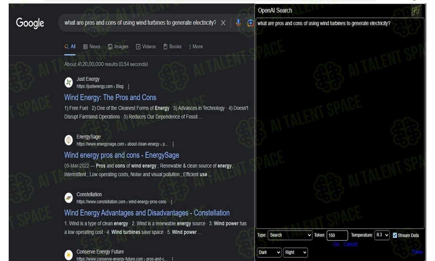Clear the search query with the X icon
Viewport: 435px width, 261px height.
pos(223,23)
